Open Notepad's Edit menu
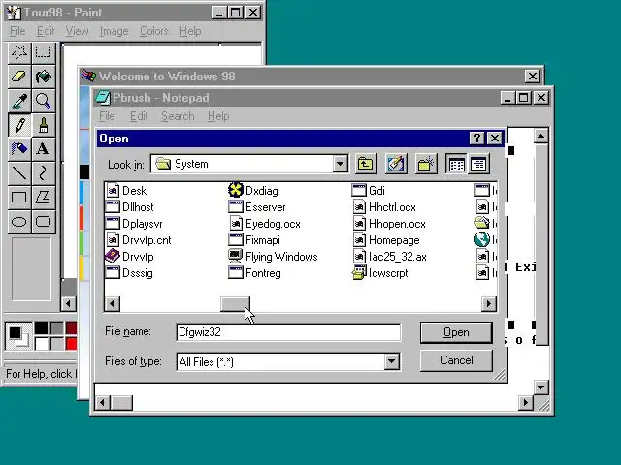The width and height of the screenshot is (621, 465). click(139, 116)
